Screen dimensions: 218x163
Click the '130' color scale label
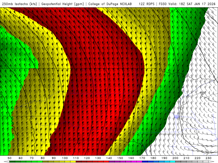tap(98, 158)
